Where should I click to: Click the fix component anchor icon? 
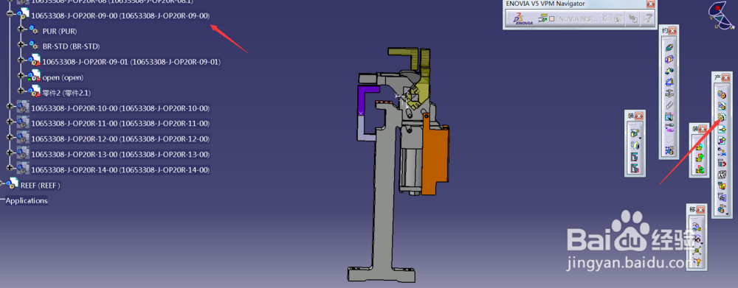[x=669, y=94]
